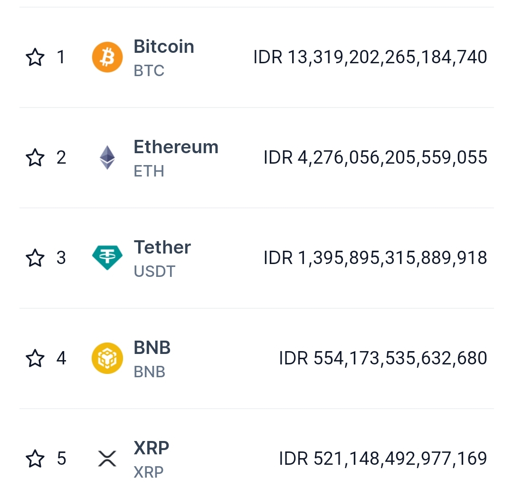Star Tether to add to watchlist
This screenshot has height=490, width=513.
[x=35, y=258]
